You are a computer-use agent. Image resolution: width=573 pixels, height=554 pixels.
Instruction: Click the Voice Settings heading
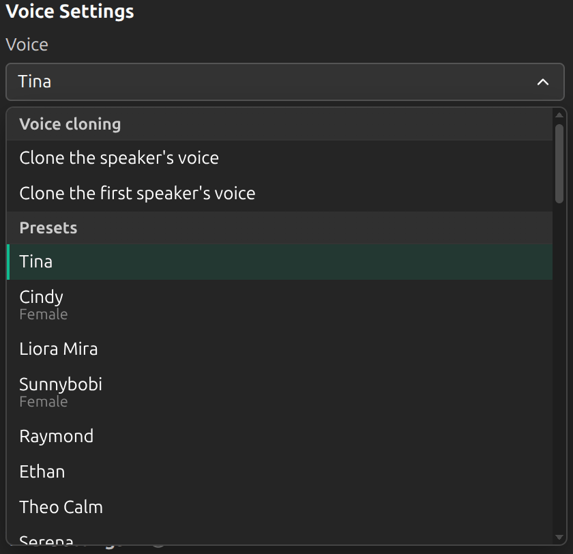pyautogui.click(x=70, y=12)
